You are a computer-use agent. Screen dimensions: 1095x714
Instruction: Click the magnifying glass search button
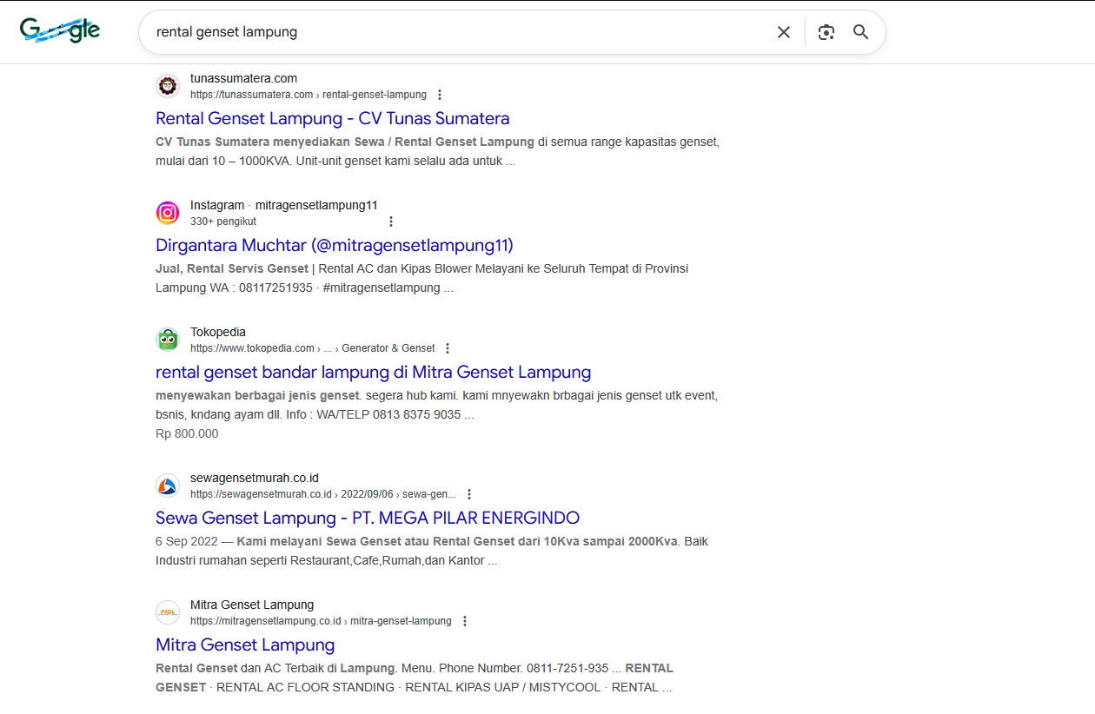(860, 32)
